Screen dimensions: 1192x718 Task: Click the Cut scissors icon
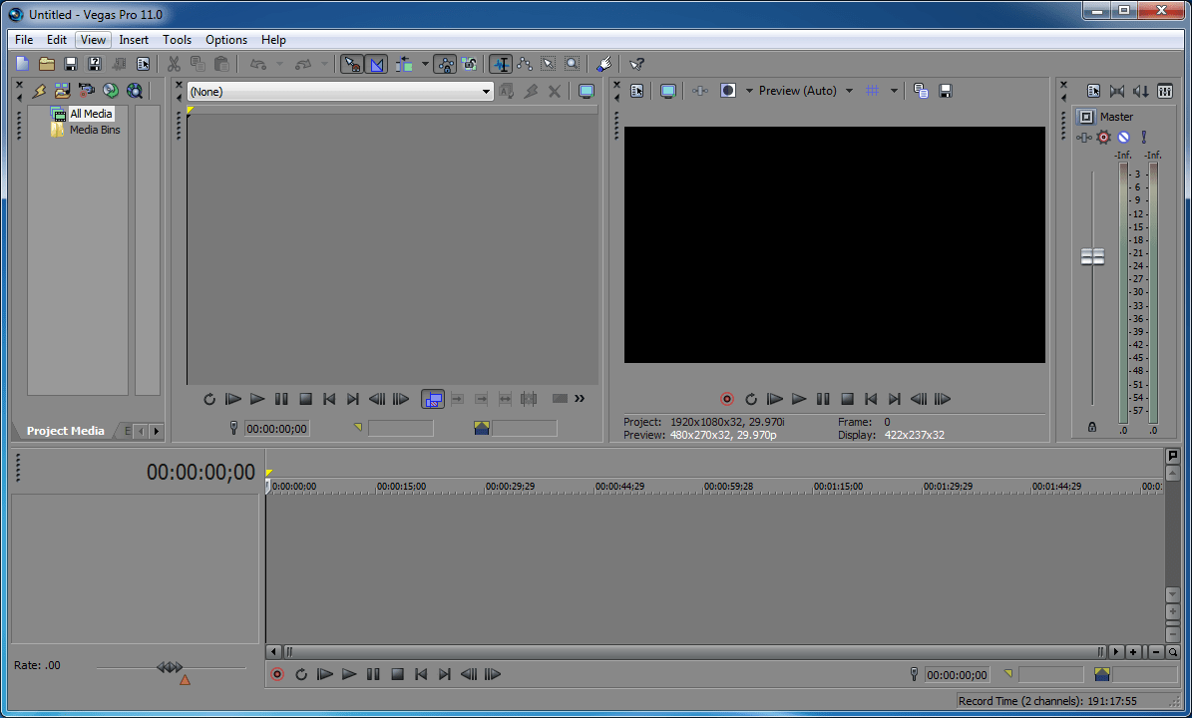pyautogui.click(x=175, y=65)
